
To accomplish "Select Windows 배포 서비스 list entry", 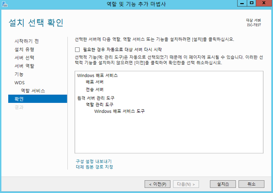I will pyautogui.click(x=97, y=76).
